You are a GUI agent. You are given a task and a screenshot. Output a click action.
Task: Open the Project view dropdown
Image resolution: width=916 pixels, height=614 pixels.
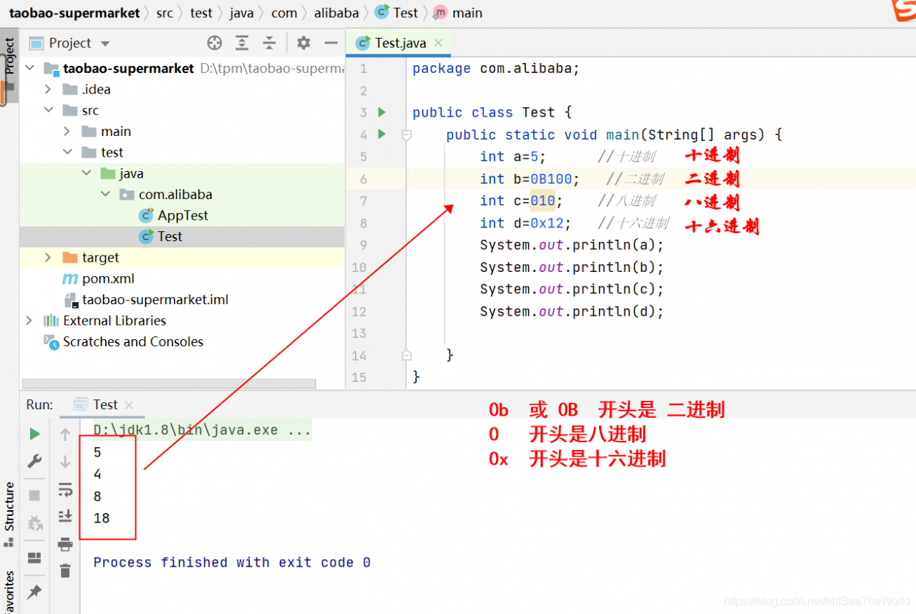[x=105, y=44]
